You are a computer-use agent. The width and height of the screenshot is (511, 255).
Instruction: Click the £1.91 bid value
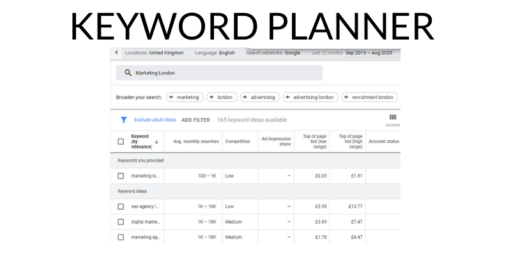click(356, 176)
